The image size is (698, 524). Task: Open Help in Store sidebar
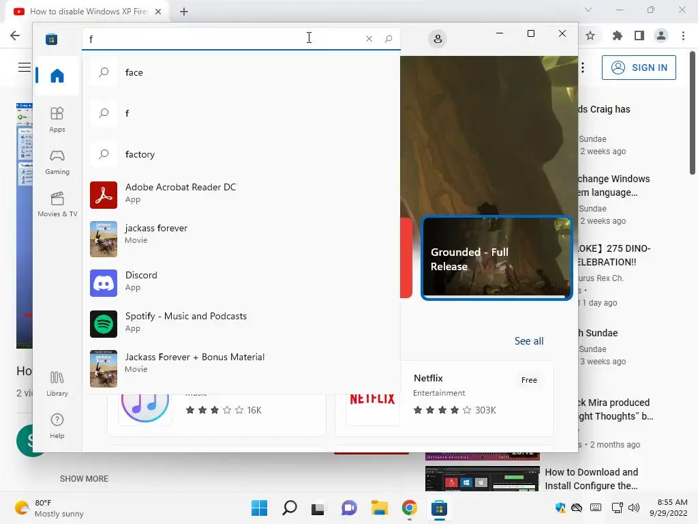tap(57, 426)
